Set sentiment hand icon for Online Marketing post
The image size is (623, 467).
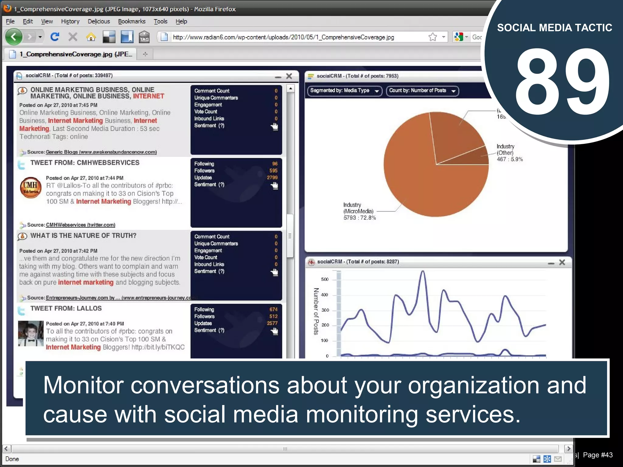274,126
